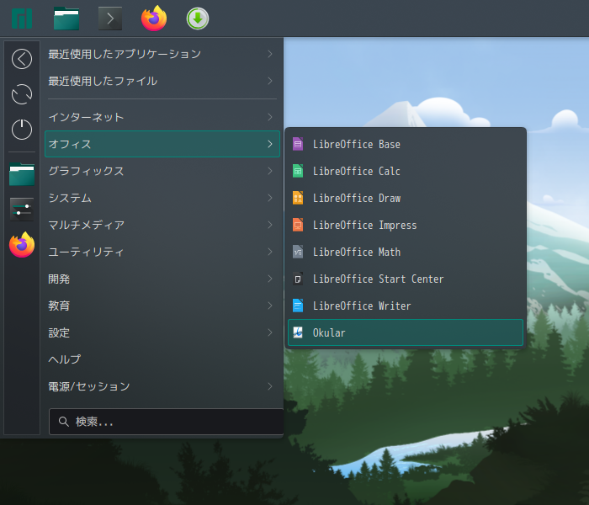This screenshot has height=505, width=589.
Task: Expand the 最近使用したアプリケーション arrow
Action: coord(270,54)
